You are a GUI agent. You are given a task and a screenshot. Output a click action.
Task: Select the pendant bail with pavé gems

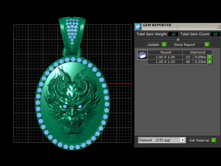click(72, 36)
